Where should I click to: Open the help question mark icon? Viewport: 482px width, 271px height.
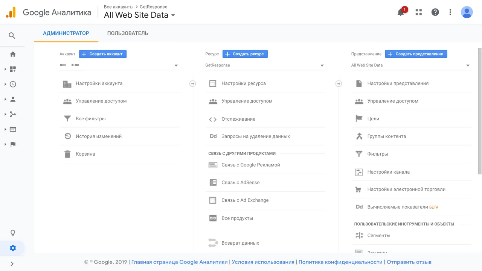tap(435, 12)
